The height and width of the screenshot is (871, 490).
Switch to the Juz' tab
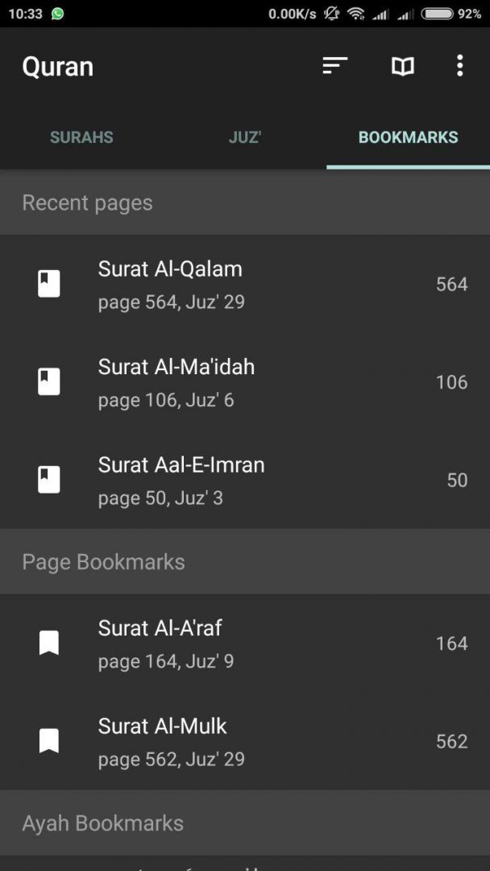(244, 137)
